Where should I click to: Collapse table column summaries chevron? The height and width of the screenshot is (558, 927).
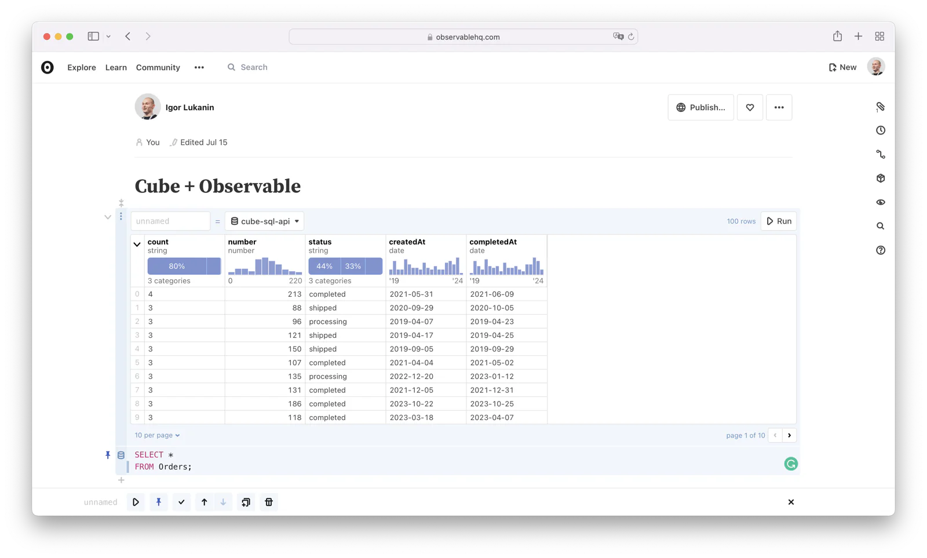[137, 244]
